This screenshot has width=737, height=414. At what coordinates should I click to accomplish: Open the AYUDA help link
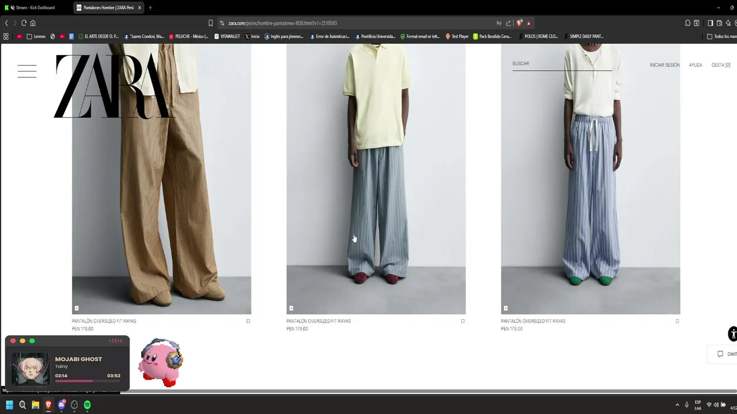point(696,65)
